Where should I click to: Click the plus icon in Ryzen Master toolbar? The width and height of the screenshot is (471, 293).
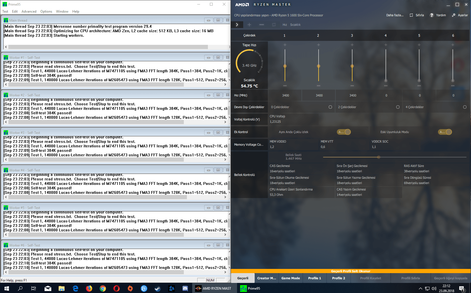coord(249,25)
